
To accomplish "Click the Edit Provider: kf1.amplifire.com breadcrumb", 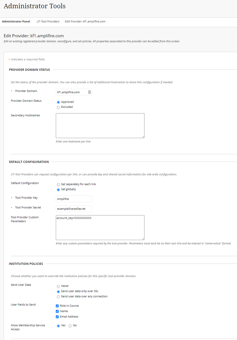I will pyautogui.click(x=85, y=22).
